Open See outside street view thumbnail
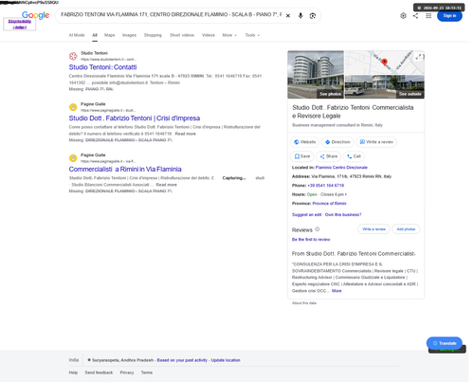 tap(385, 87)
